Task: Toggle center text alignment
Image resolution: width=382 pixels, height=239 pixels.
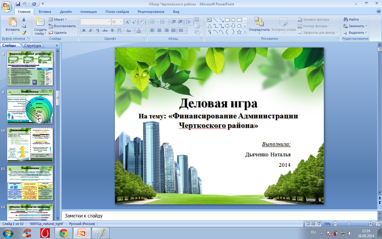Action: click(159, 30)
